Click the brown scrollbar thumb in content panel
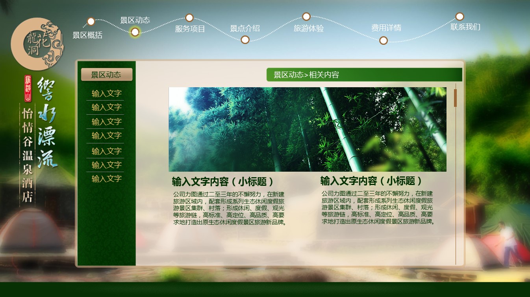Image resolution: width=530 pixels, height=297 pixels. [x=455, y=98]
